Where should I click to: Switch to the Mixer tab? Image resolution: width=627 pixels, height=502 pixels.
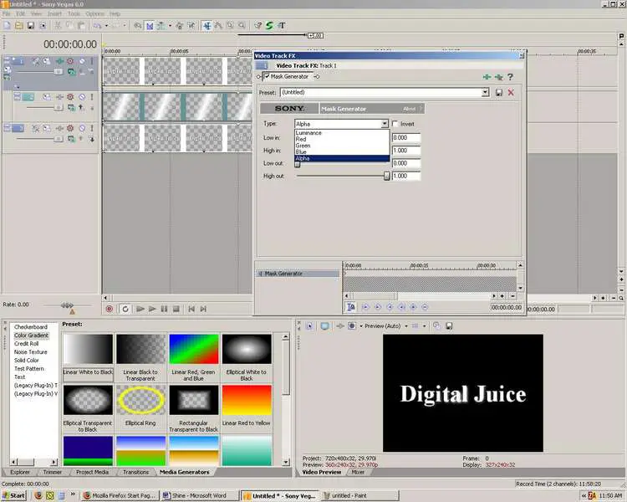pos(358,472)
